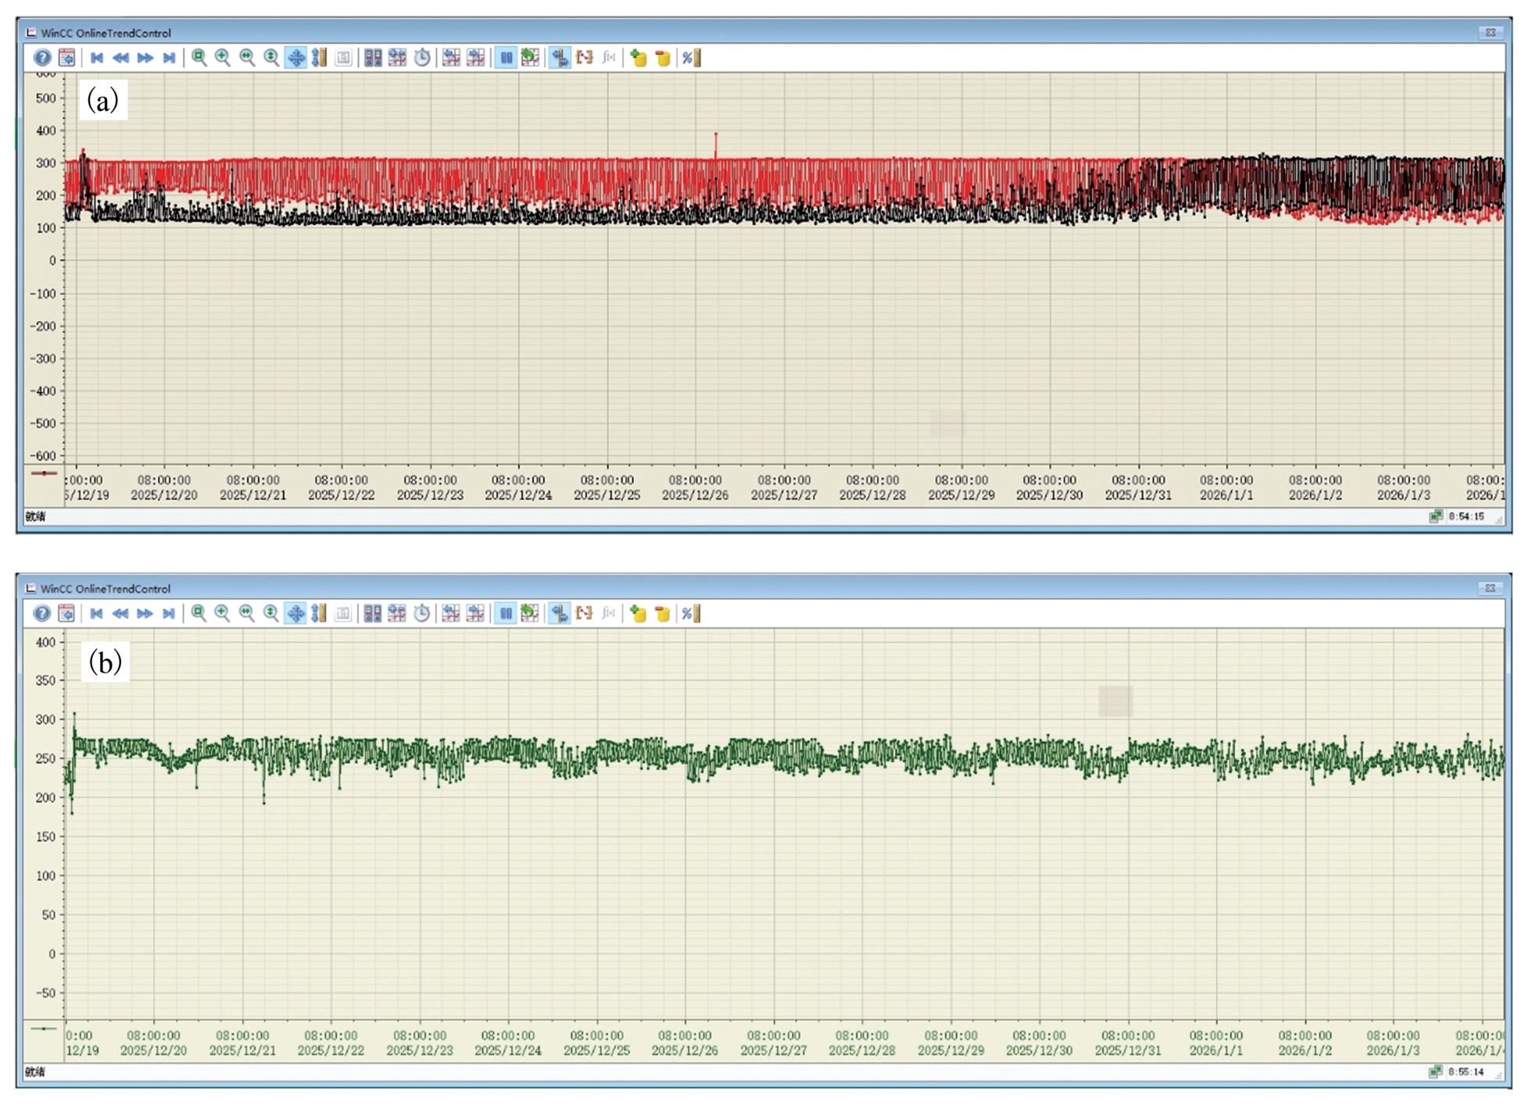Toggle Move Trend Area in bottom window
1525x1110 pixels.
[x=295, y=613]
